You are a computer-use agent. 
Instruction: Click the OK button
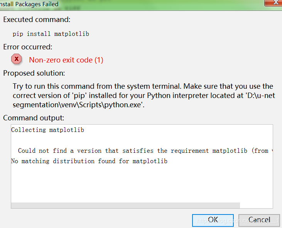[213, 220]
